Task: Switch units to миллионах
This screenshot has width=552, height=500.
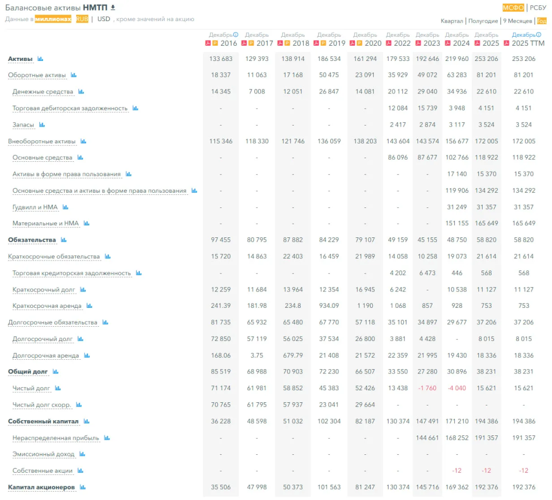Action: [53, 19]
